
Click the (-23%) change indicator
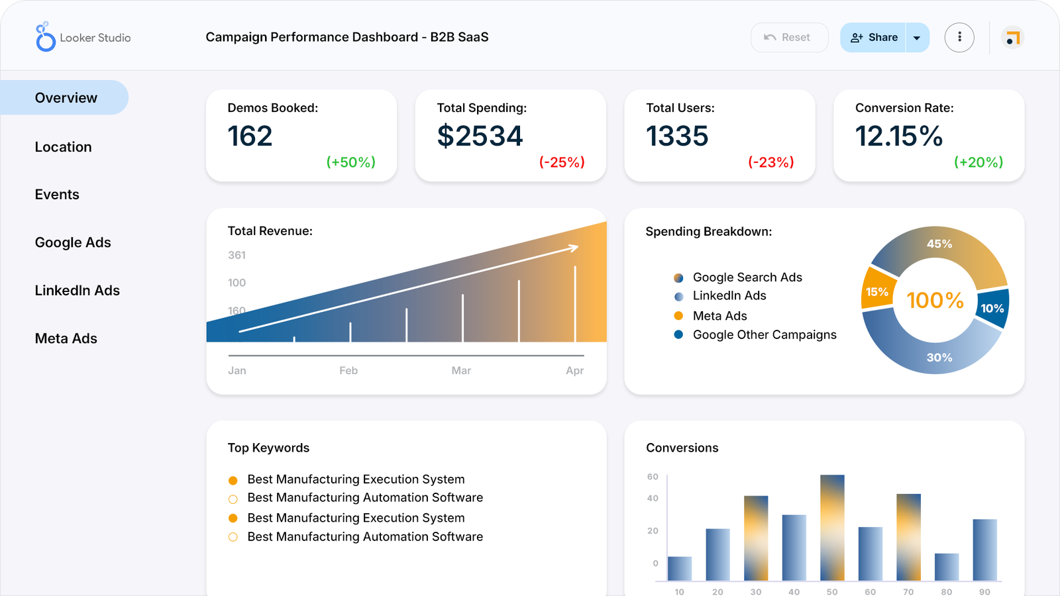[771, 162]
